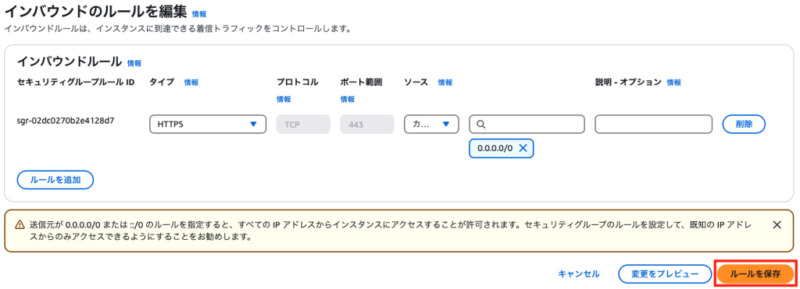
Task: Click the warning triangle icon in banner
Action: [x=20, y=224]
